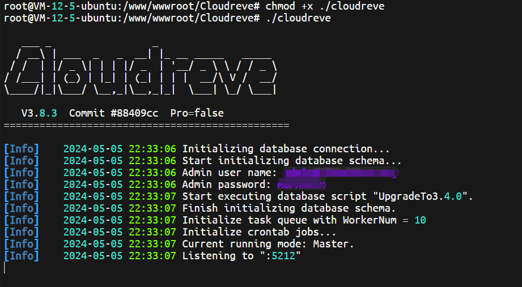
Task: Click the [Info] tag on the Admin password line
Action: pos(22,185)
